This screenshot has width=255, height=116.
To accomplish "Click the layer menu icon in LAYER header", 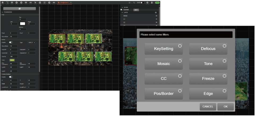I will 156,12.
